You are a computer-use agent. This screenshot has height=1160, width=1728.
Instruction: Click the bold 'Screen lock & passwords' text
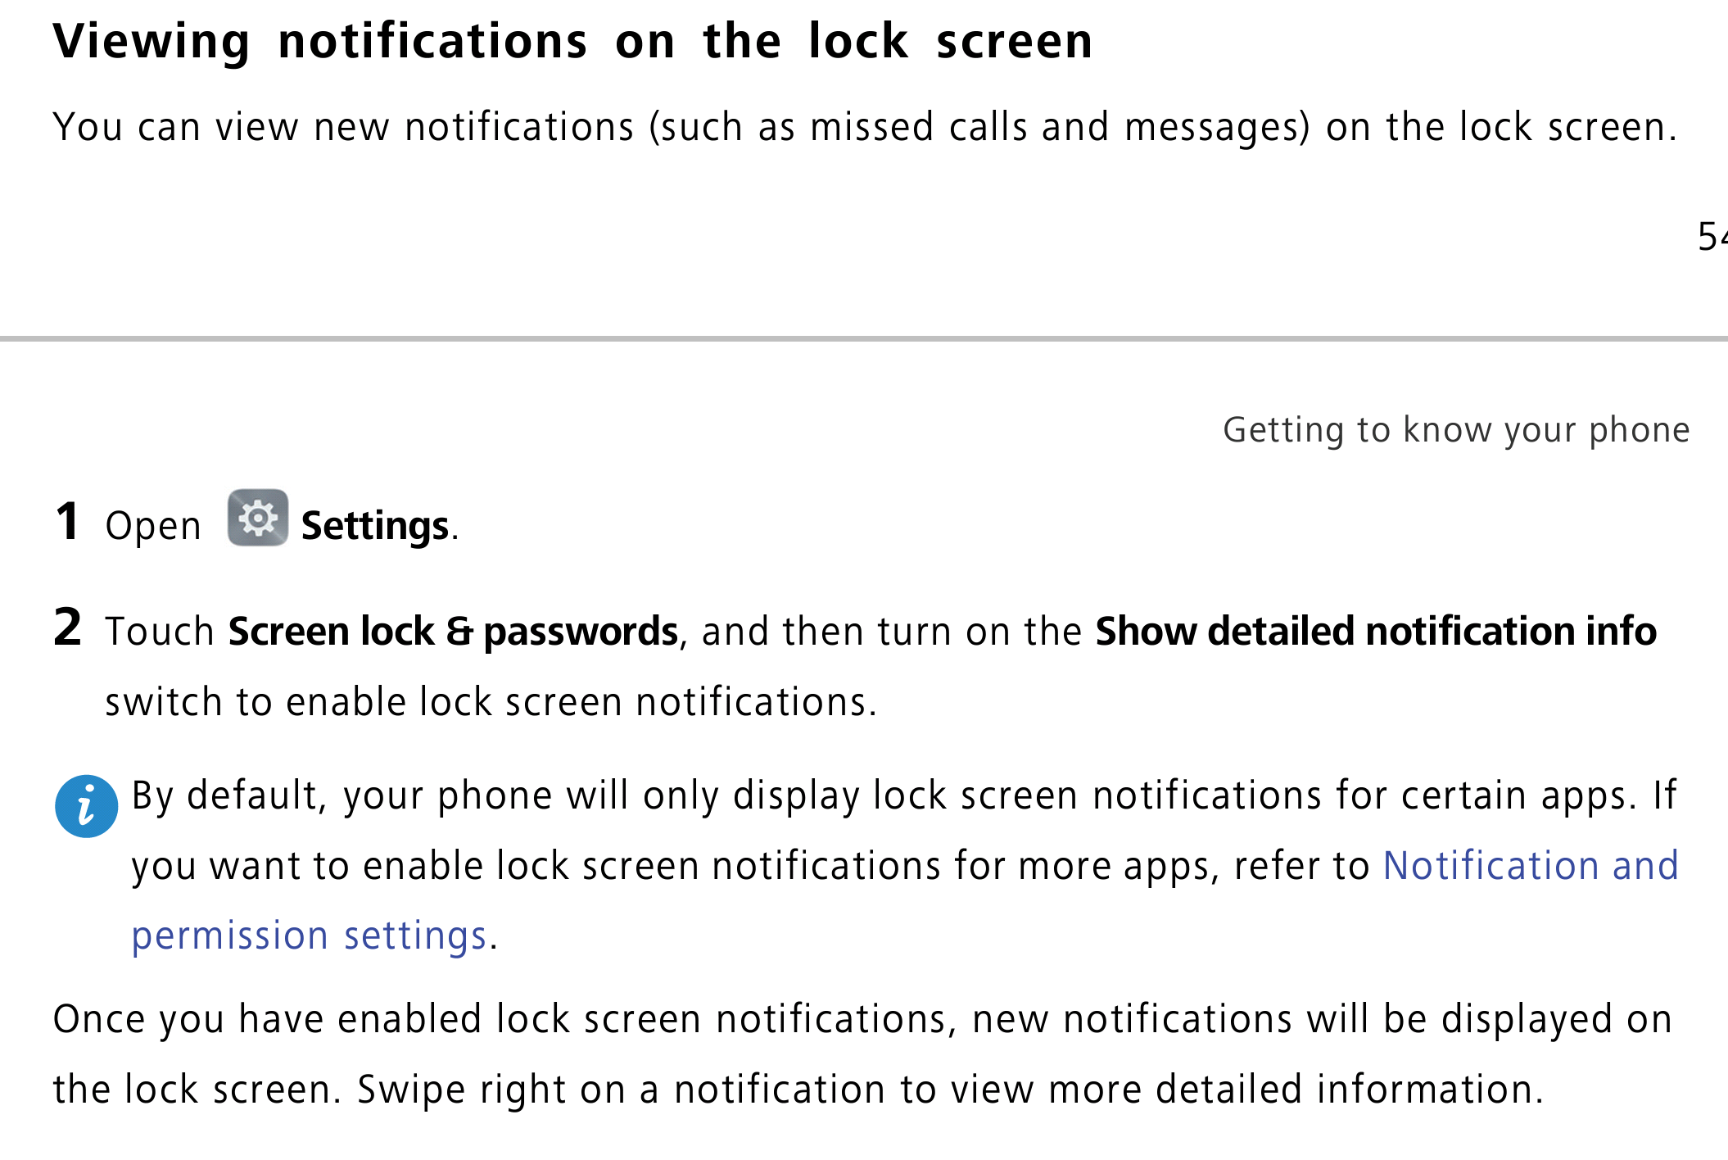[x=453, y=632]
